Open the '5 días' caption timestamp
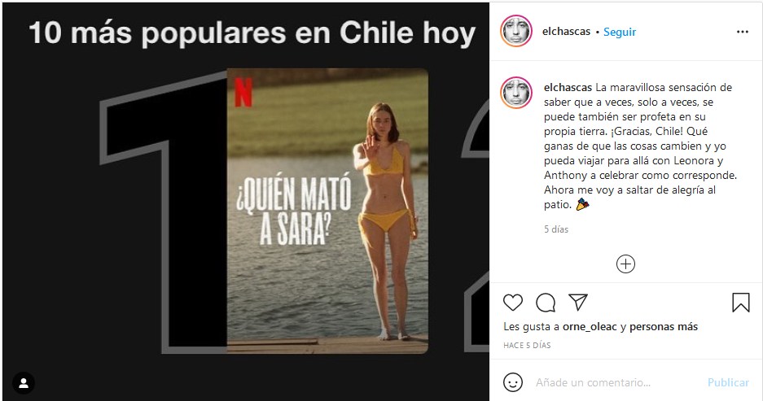 (556, 229)
